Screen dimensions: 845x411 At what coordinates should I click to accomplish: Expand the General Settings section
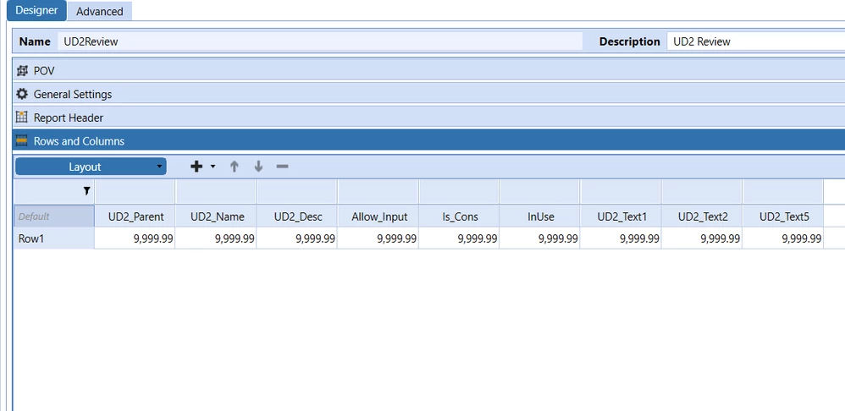coord(428,94)
